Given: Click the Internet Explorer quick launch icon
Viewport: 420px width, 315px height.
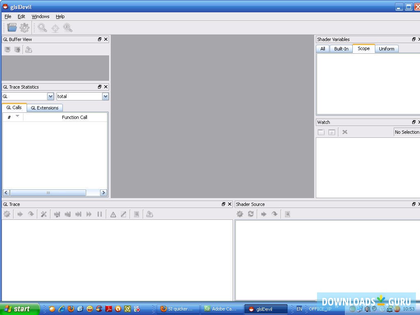Looking at the screenshot, I should (x=62, y=309).
